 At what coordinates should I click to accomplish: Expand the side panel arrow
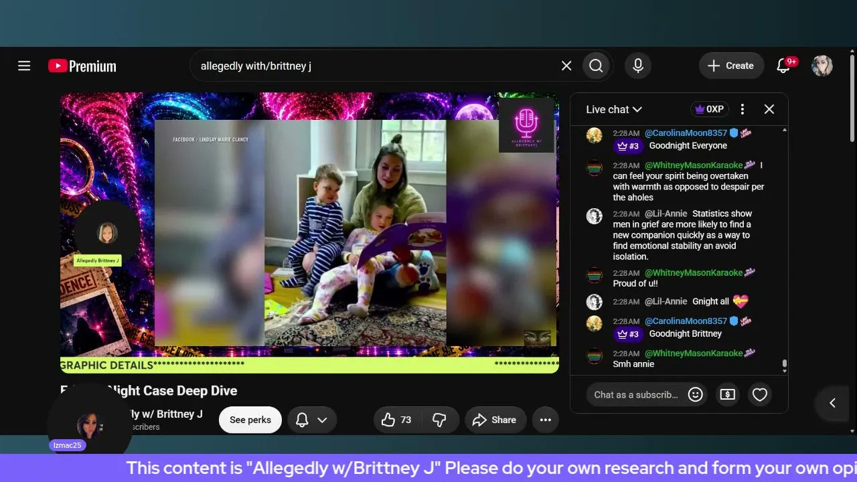[833, 402]
